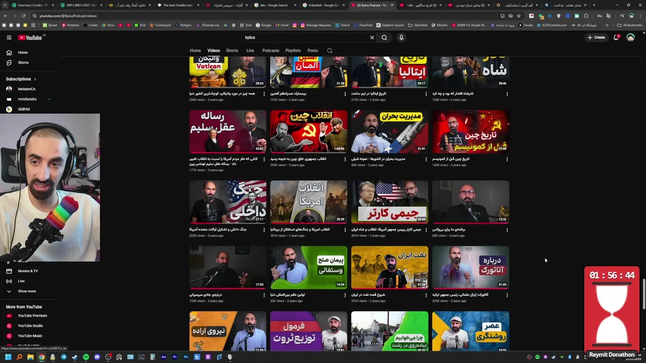Open options menu for Iran oil video
Screen dimensions: 646x363
click(426, 295)
